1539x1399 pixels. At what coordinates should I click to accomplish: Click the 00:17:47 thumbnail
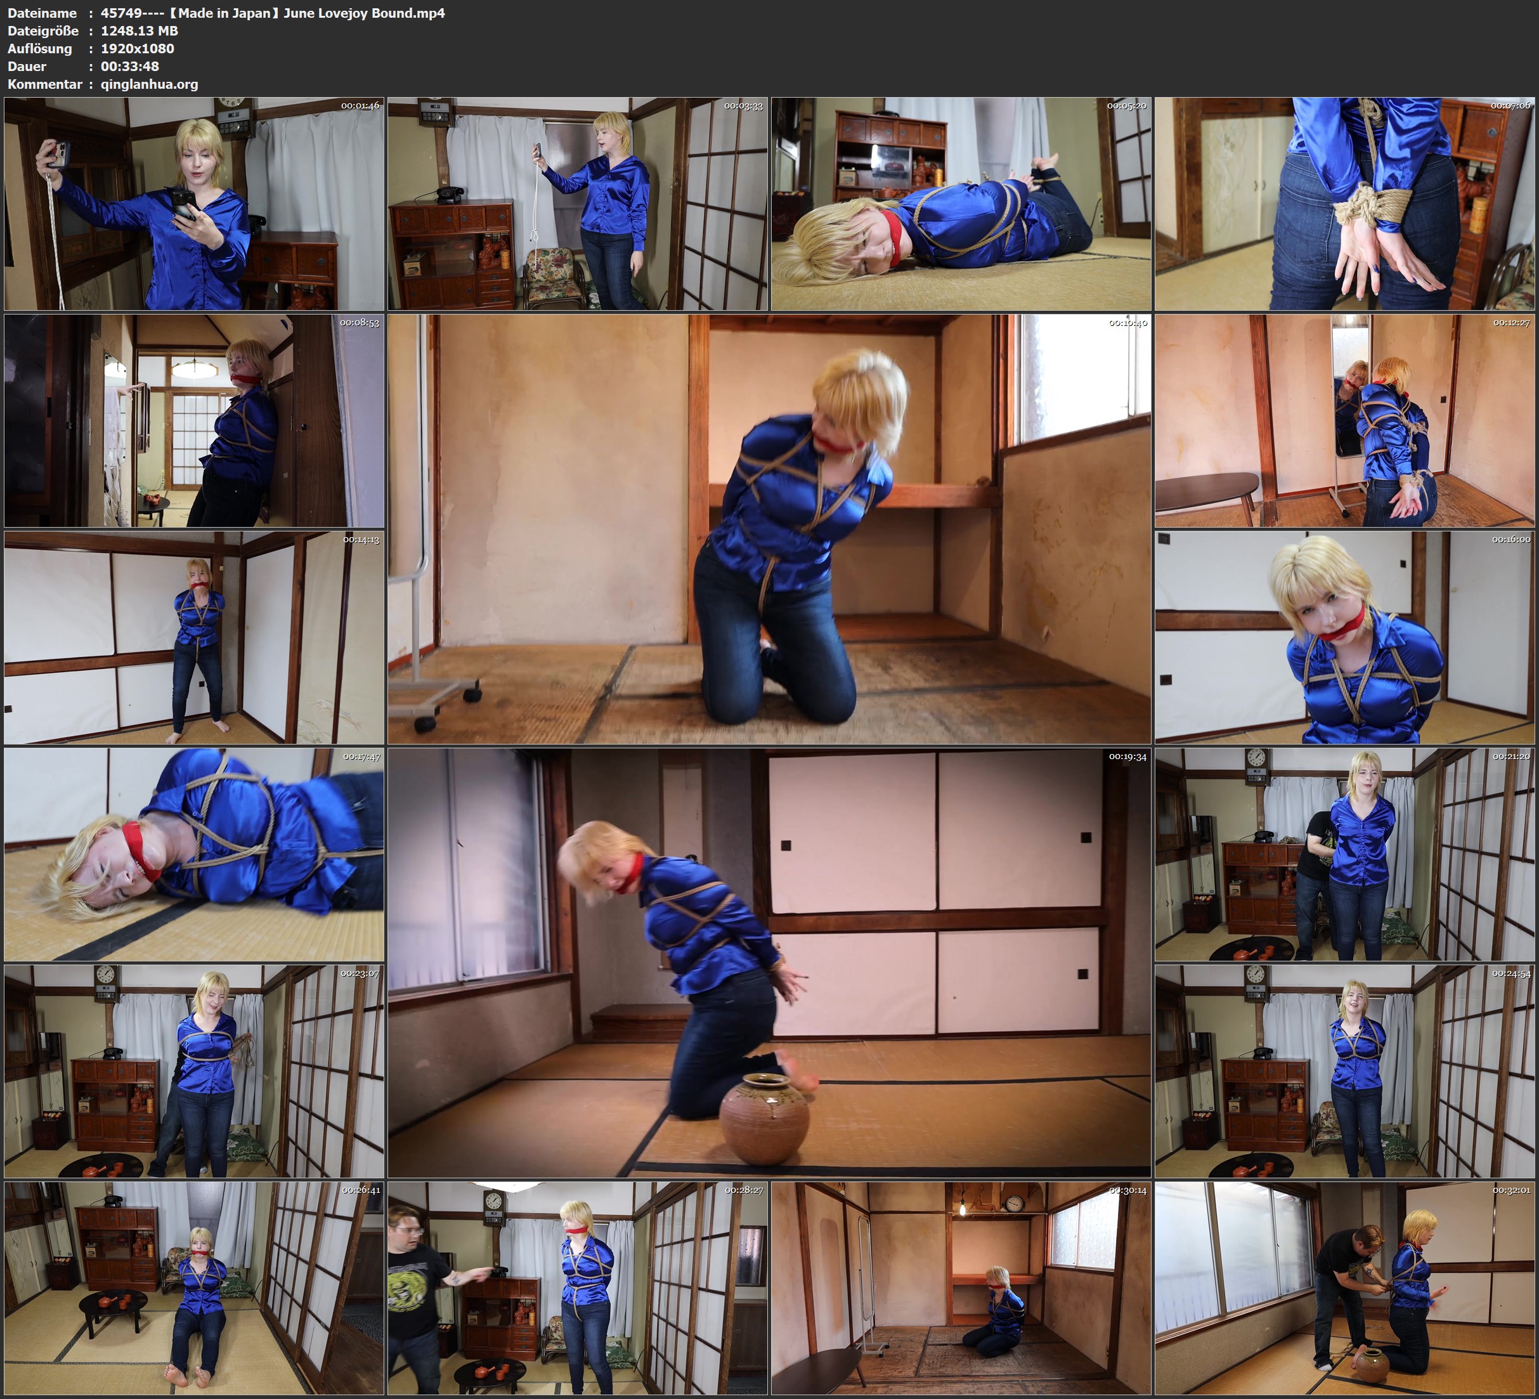click(x=194, y=854)
